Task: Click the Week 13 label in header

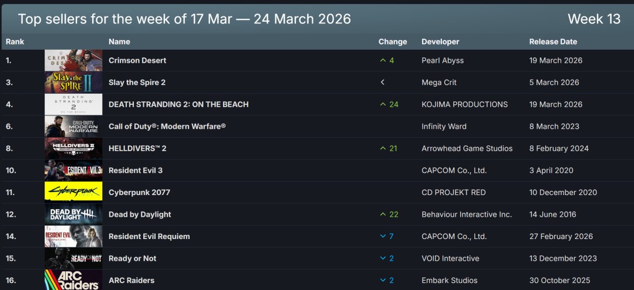Action: pyautogui.click(x=593, y=19)
